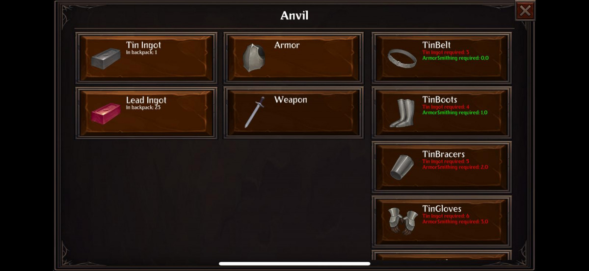Select the Armor chestplate icon
Image resolution: width=589 pixels, height=271 pixels.
[x=254, y=58]
